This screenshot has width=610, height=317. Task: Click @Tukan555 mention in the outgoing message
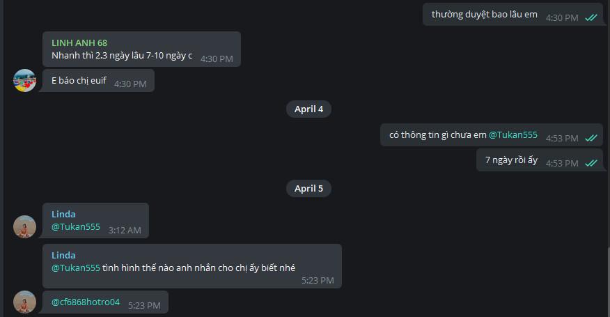(x=513, y=135)
